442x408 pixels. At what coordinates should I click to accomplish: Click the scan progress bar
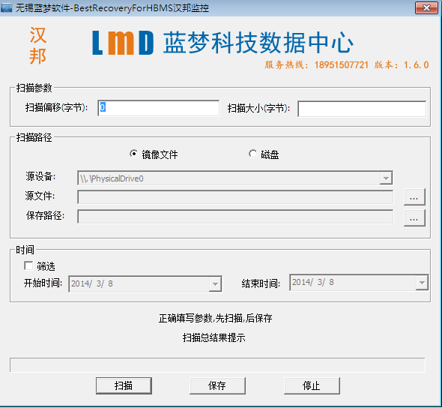coord(217,365)
